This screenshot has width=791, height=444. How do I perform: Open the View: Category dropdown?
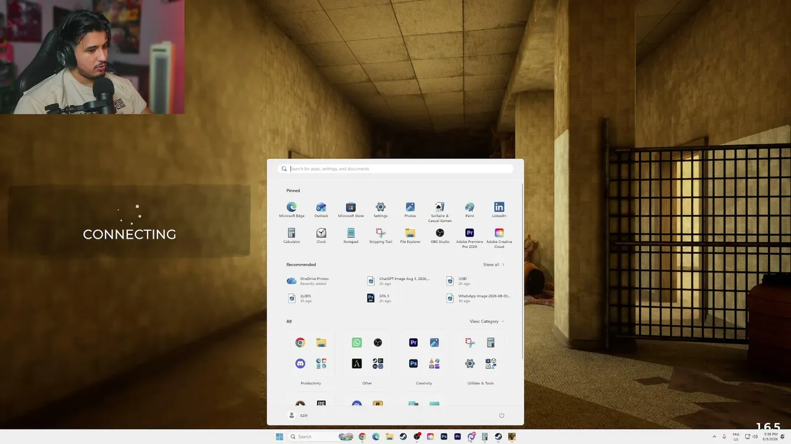tap(487, 321)
